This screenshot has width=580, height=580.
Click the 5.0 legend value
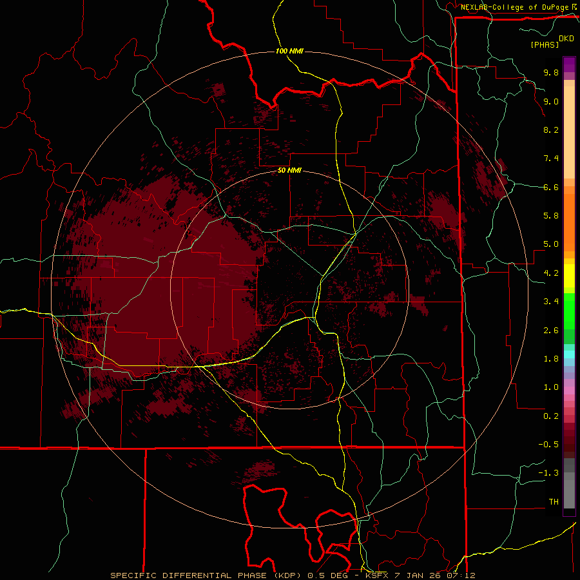(551, 244)
